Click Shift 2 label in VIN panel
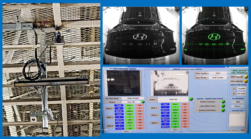 (110, 117)
